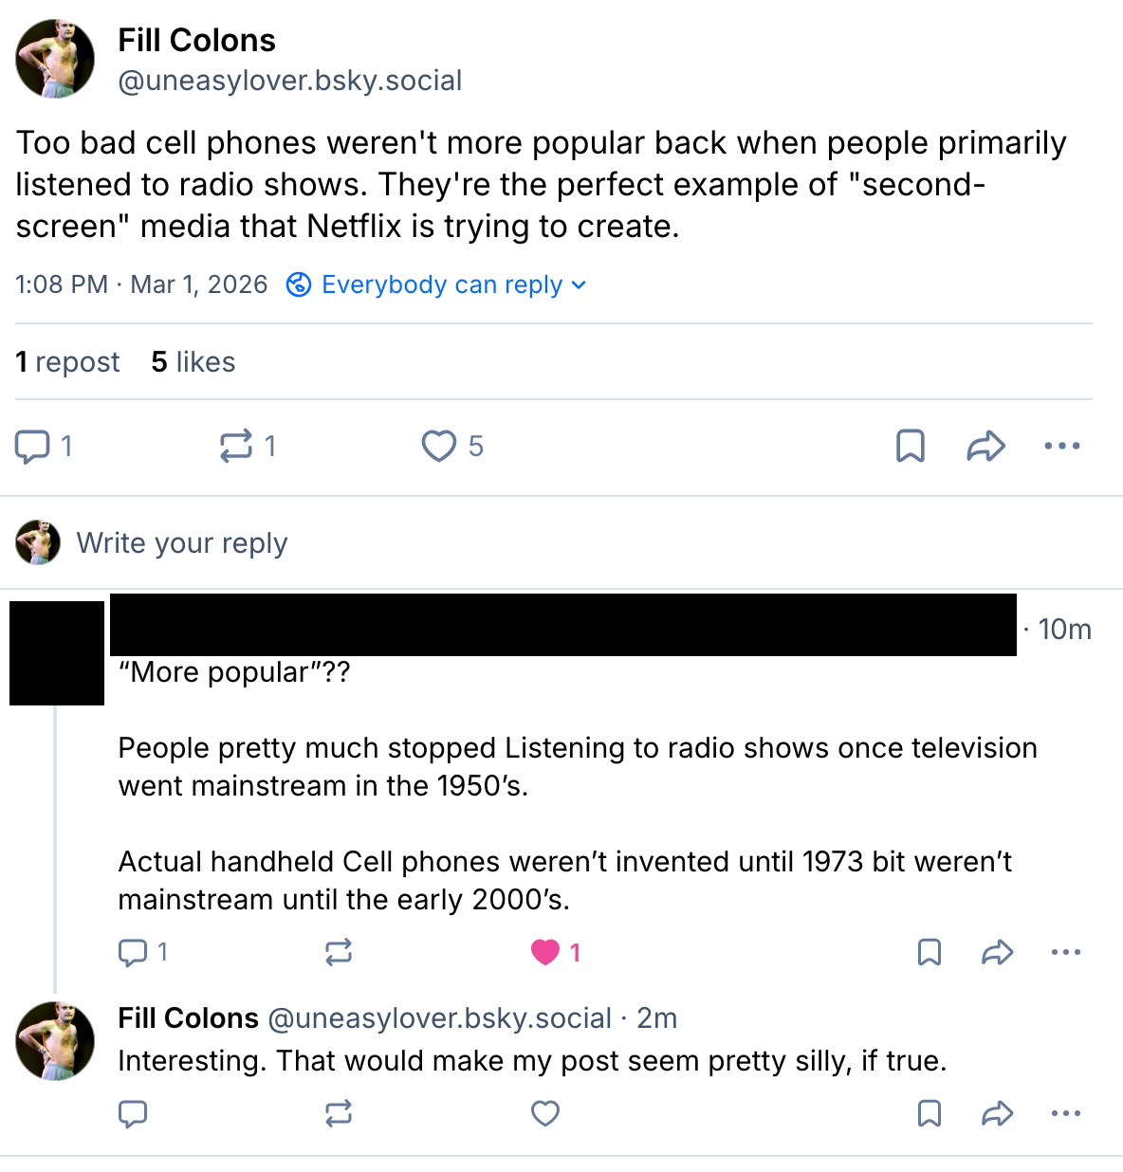Unlike the pink-hearted 'More popular' reply
Screen dimensions: 1123x1172
(x=545, y=952)
